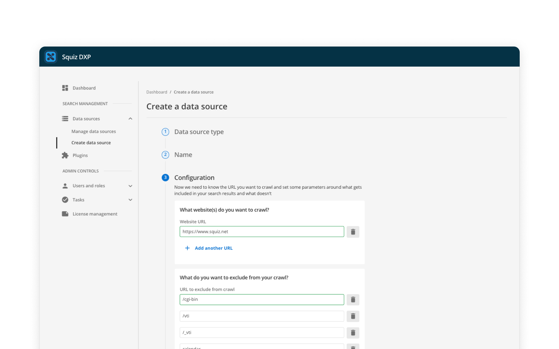Click the Squiz DXP title text
The image size is (559, 349).
tap(76, 57)
